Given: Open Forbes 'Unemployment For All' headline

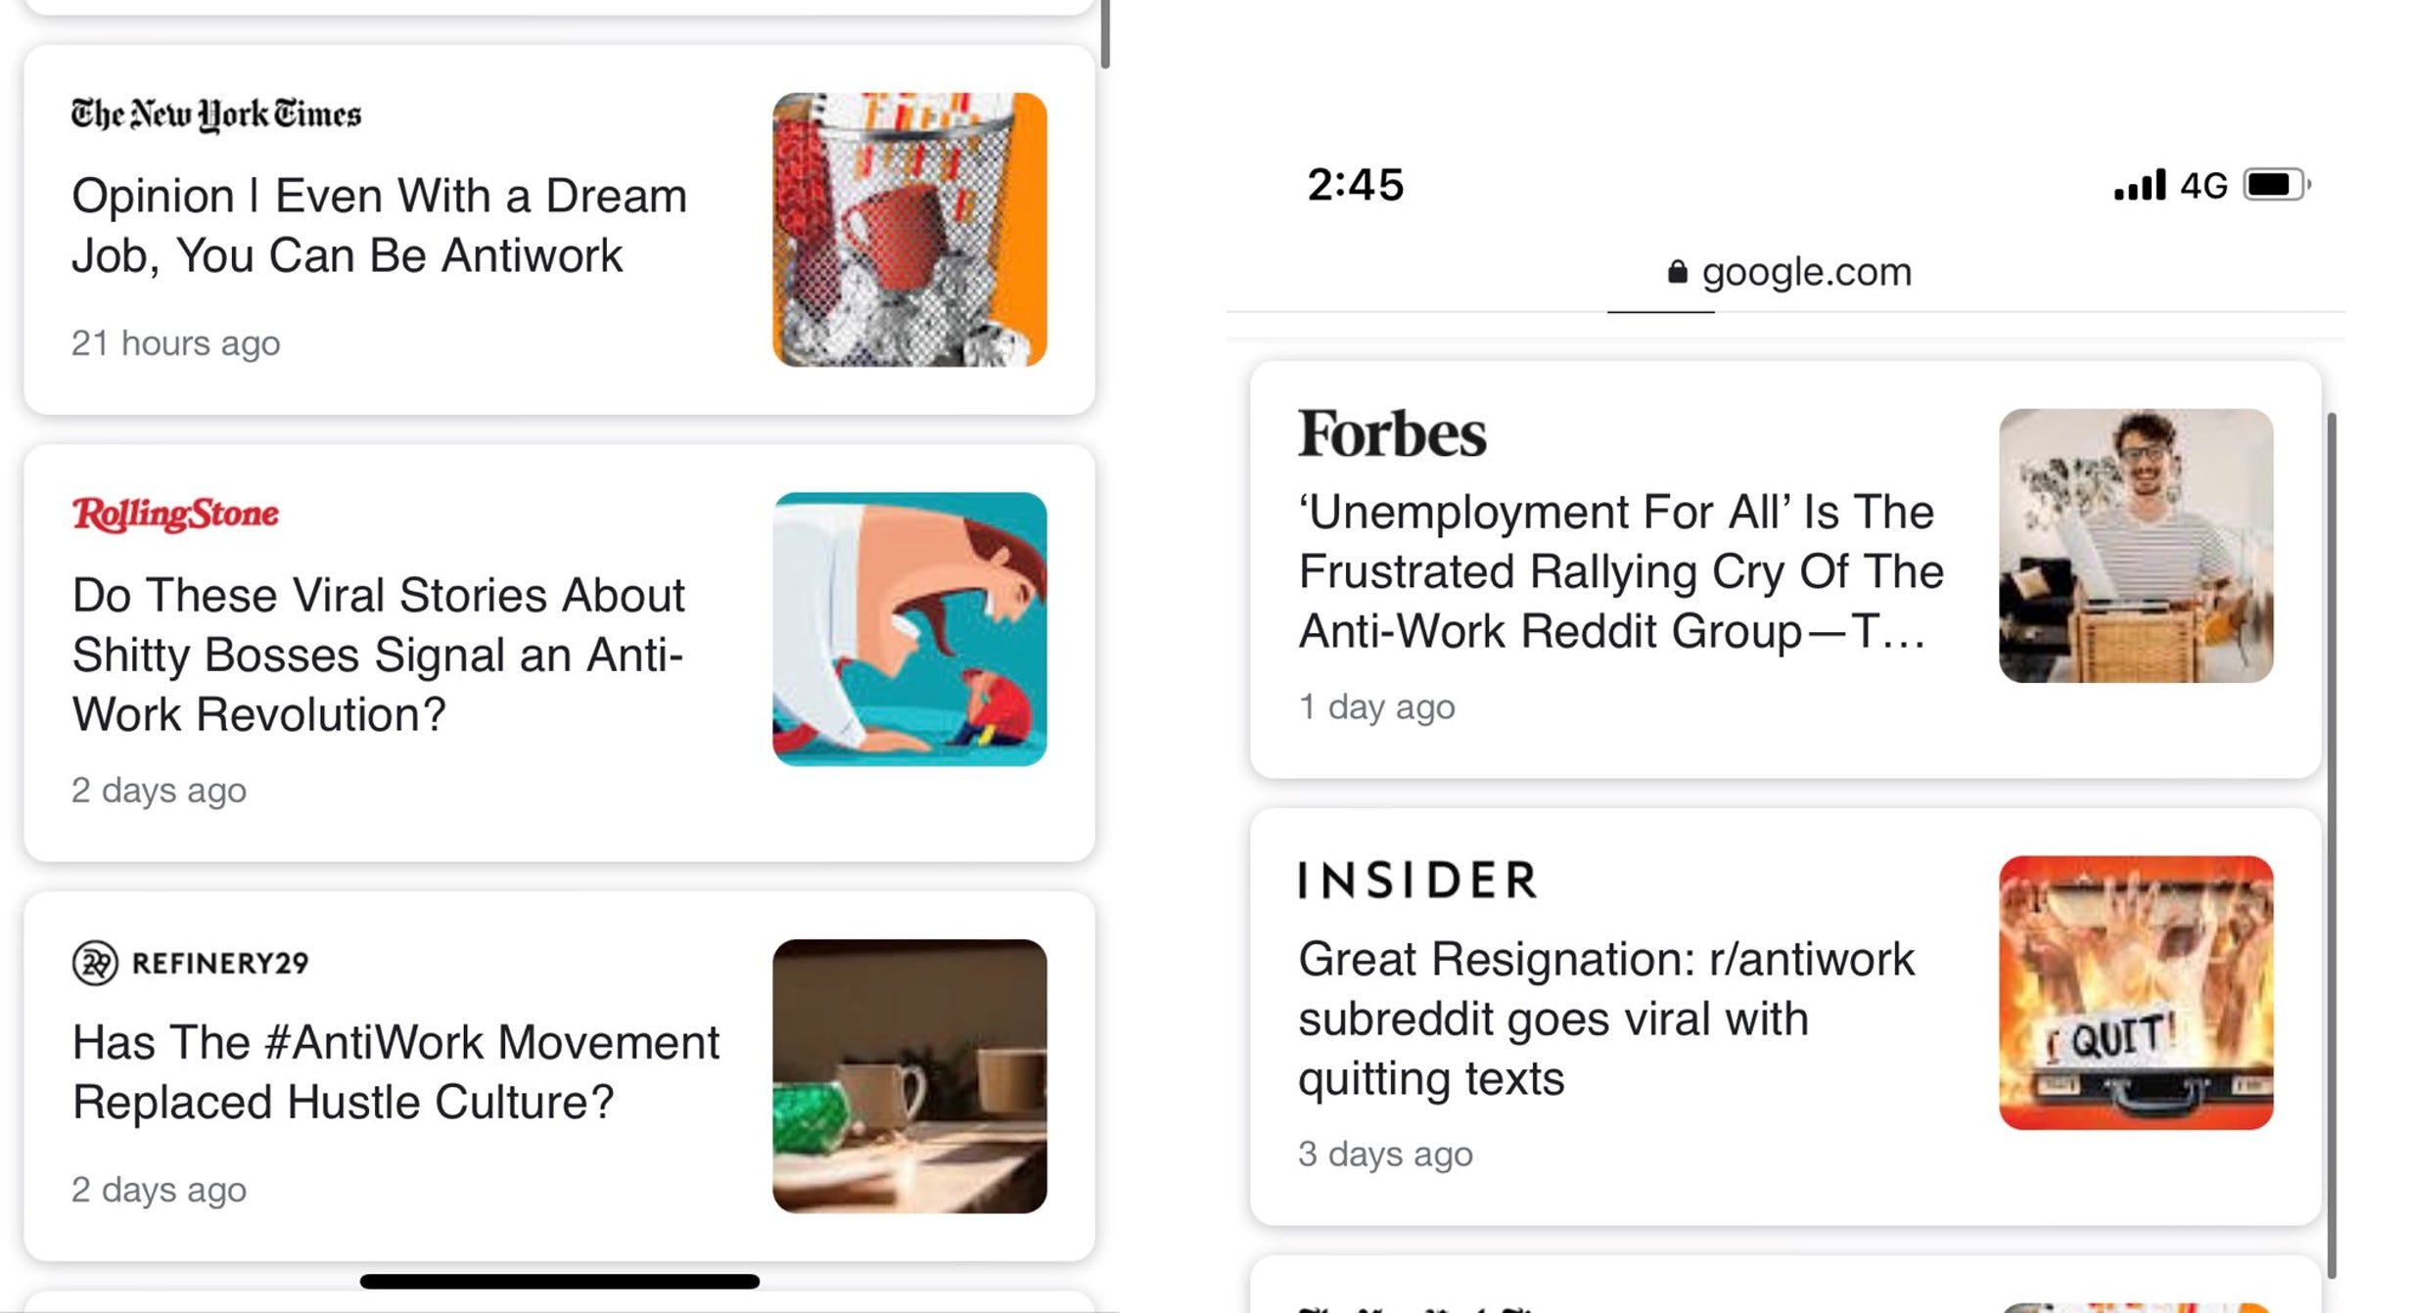Looking at the screenshot, I should (1621, 571).
